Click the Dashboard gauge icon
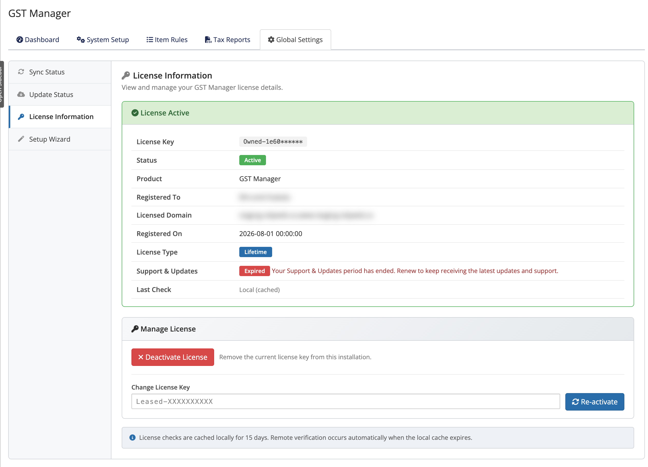Viewport: 648px width, 467px height. 20,40
